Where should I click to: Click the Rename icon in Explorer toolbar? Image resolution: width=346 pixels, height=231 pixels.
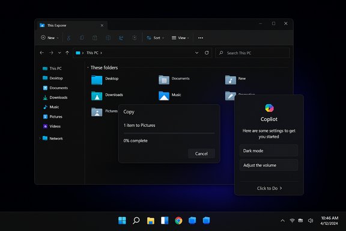(x=108, y=38)
